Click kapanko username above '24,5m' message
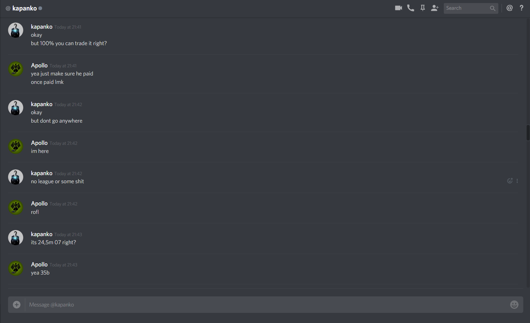The image size is (530, 323). (42, 234)
